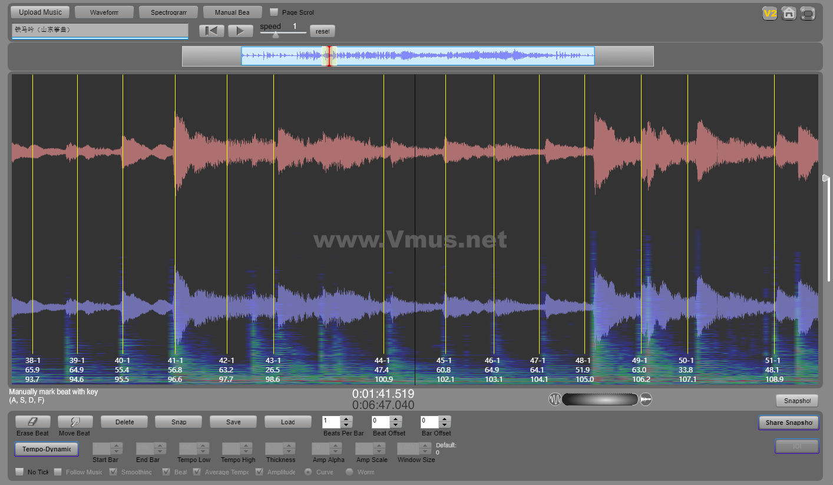
Task: Increase Beats Per Bar with up arrow
Action: (x=346, y=419)
